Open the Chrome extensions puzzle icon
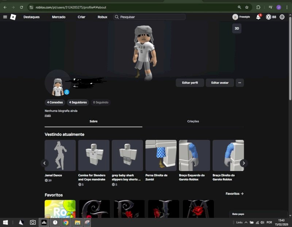This screenshot has width=292, height=227. click(x=258, y=7)
